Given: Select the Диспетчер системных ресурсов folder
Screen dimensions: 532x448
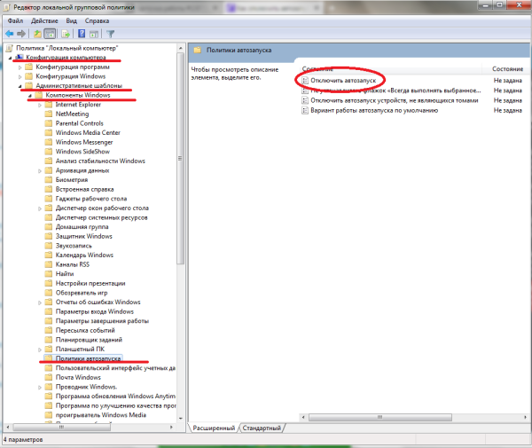Looking at the screenshot, I should pos(102,217).
